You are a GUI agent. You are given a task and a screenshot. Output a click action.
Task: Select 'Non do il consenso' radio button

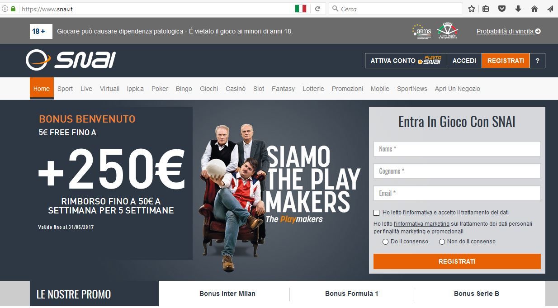[442, 242]
